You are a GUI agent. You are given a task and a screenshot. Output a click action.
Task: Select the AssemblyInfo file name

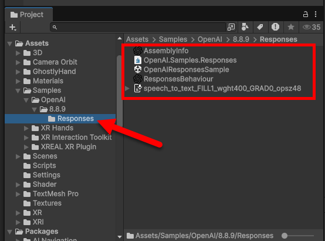coord(166,51)
